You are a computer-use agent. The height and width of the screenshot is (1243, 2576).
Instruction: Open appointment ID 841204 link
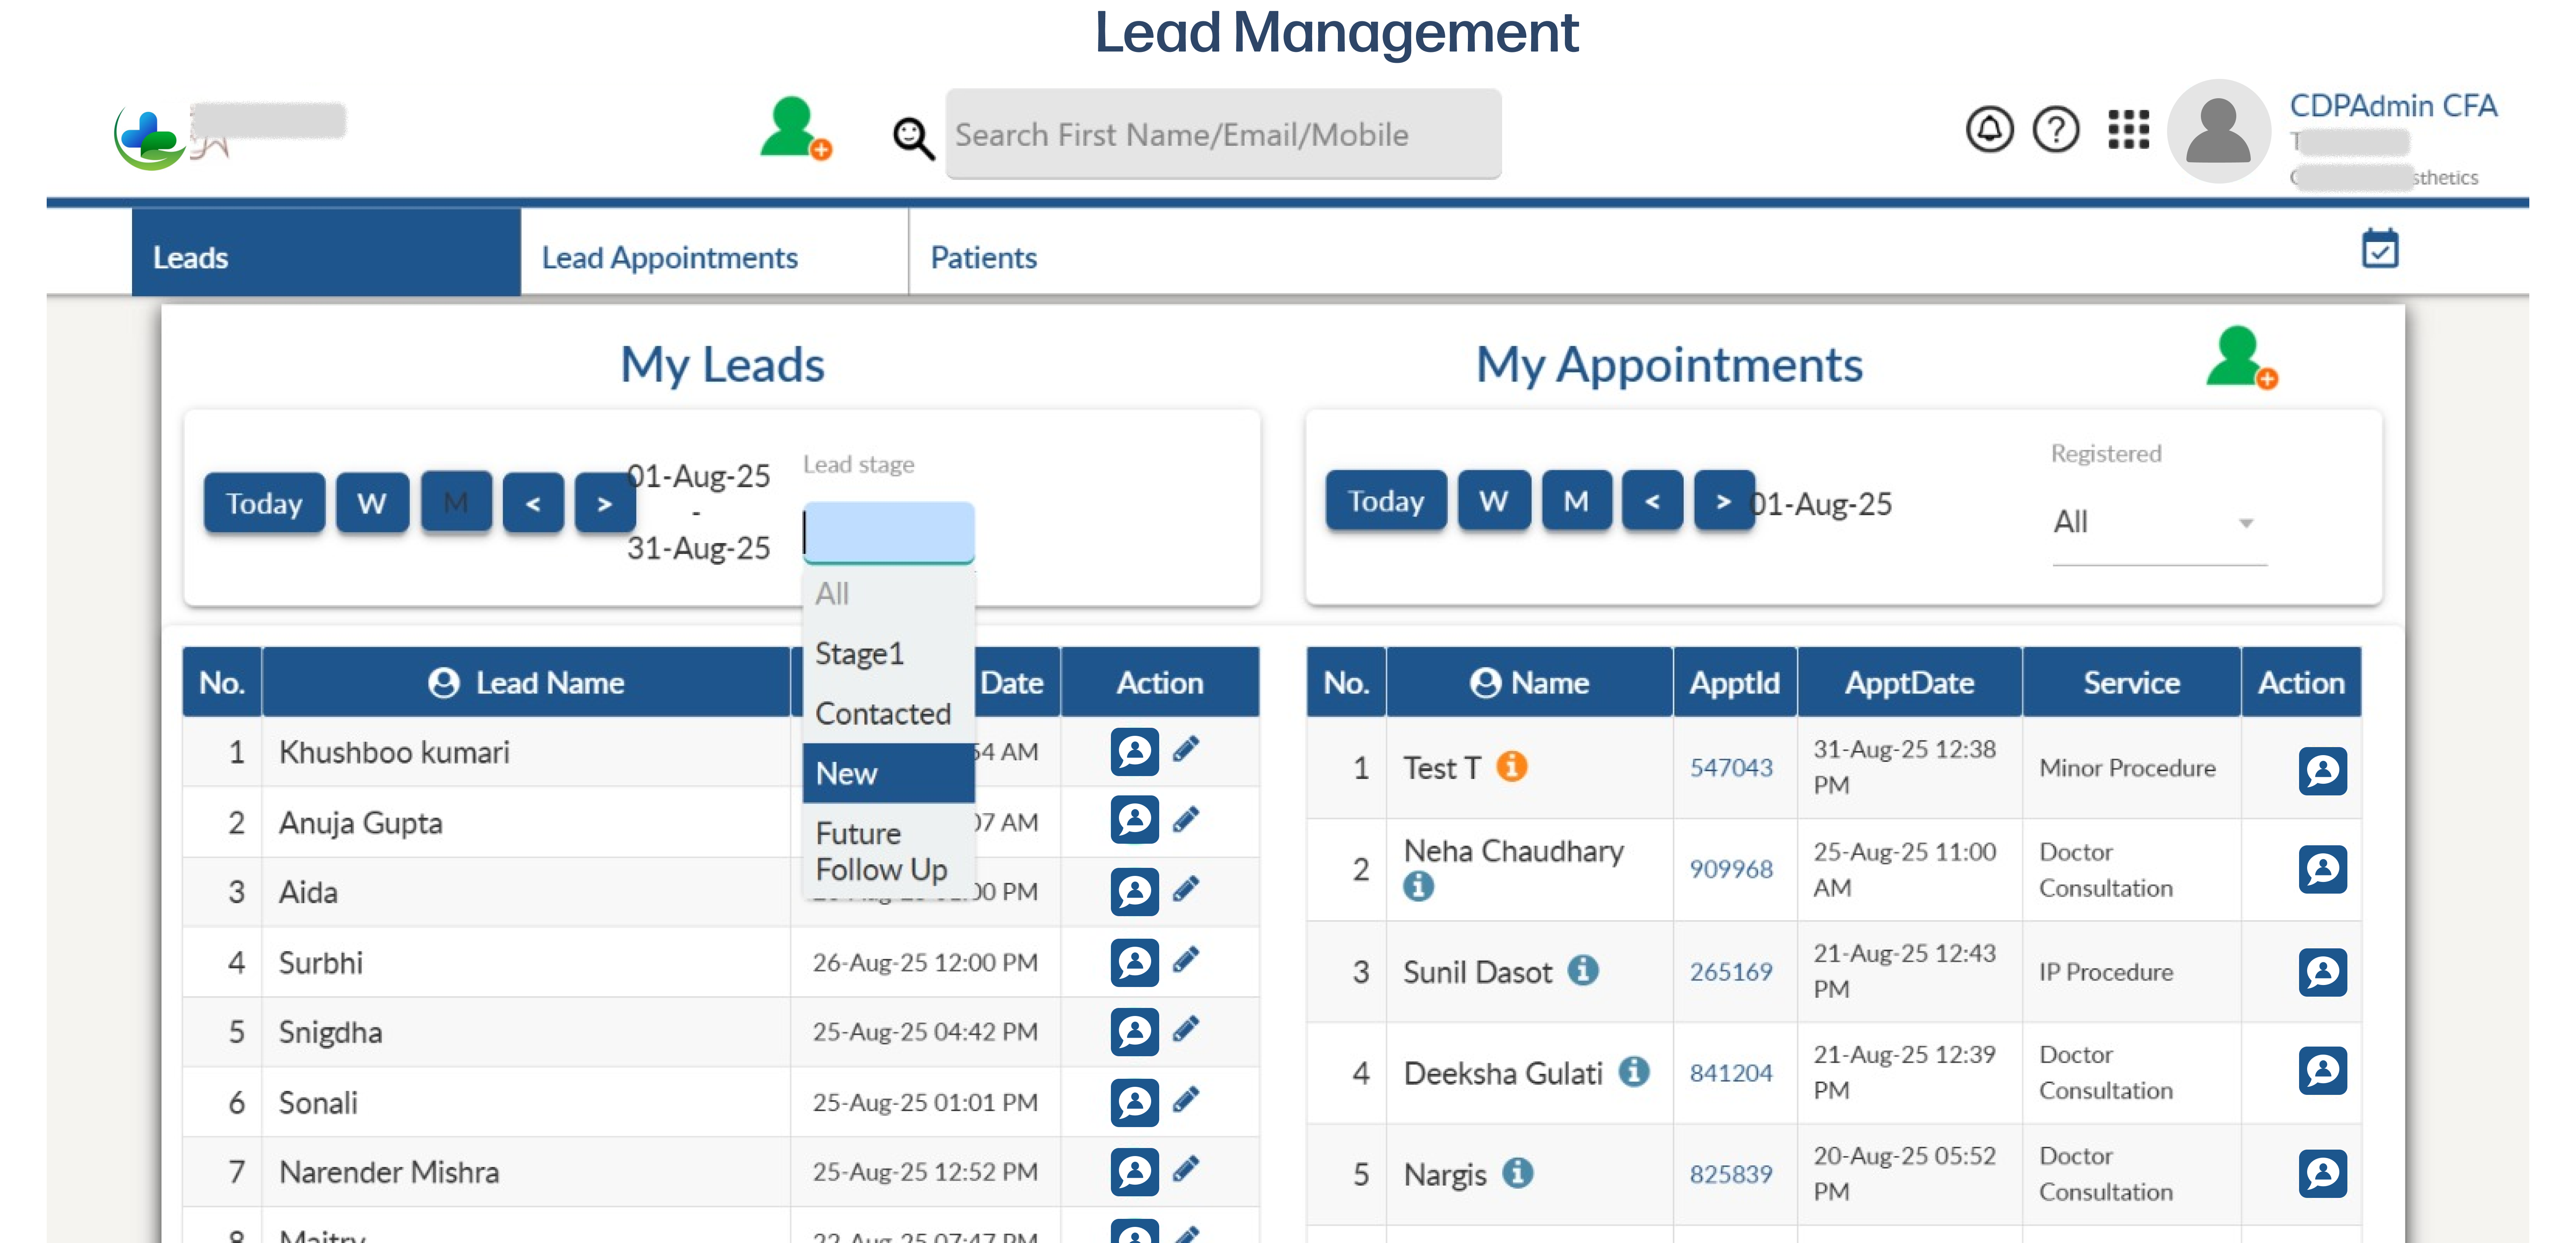(1731, 1073)
